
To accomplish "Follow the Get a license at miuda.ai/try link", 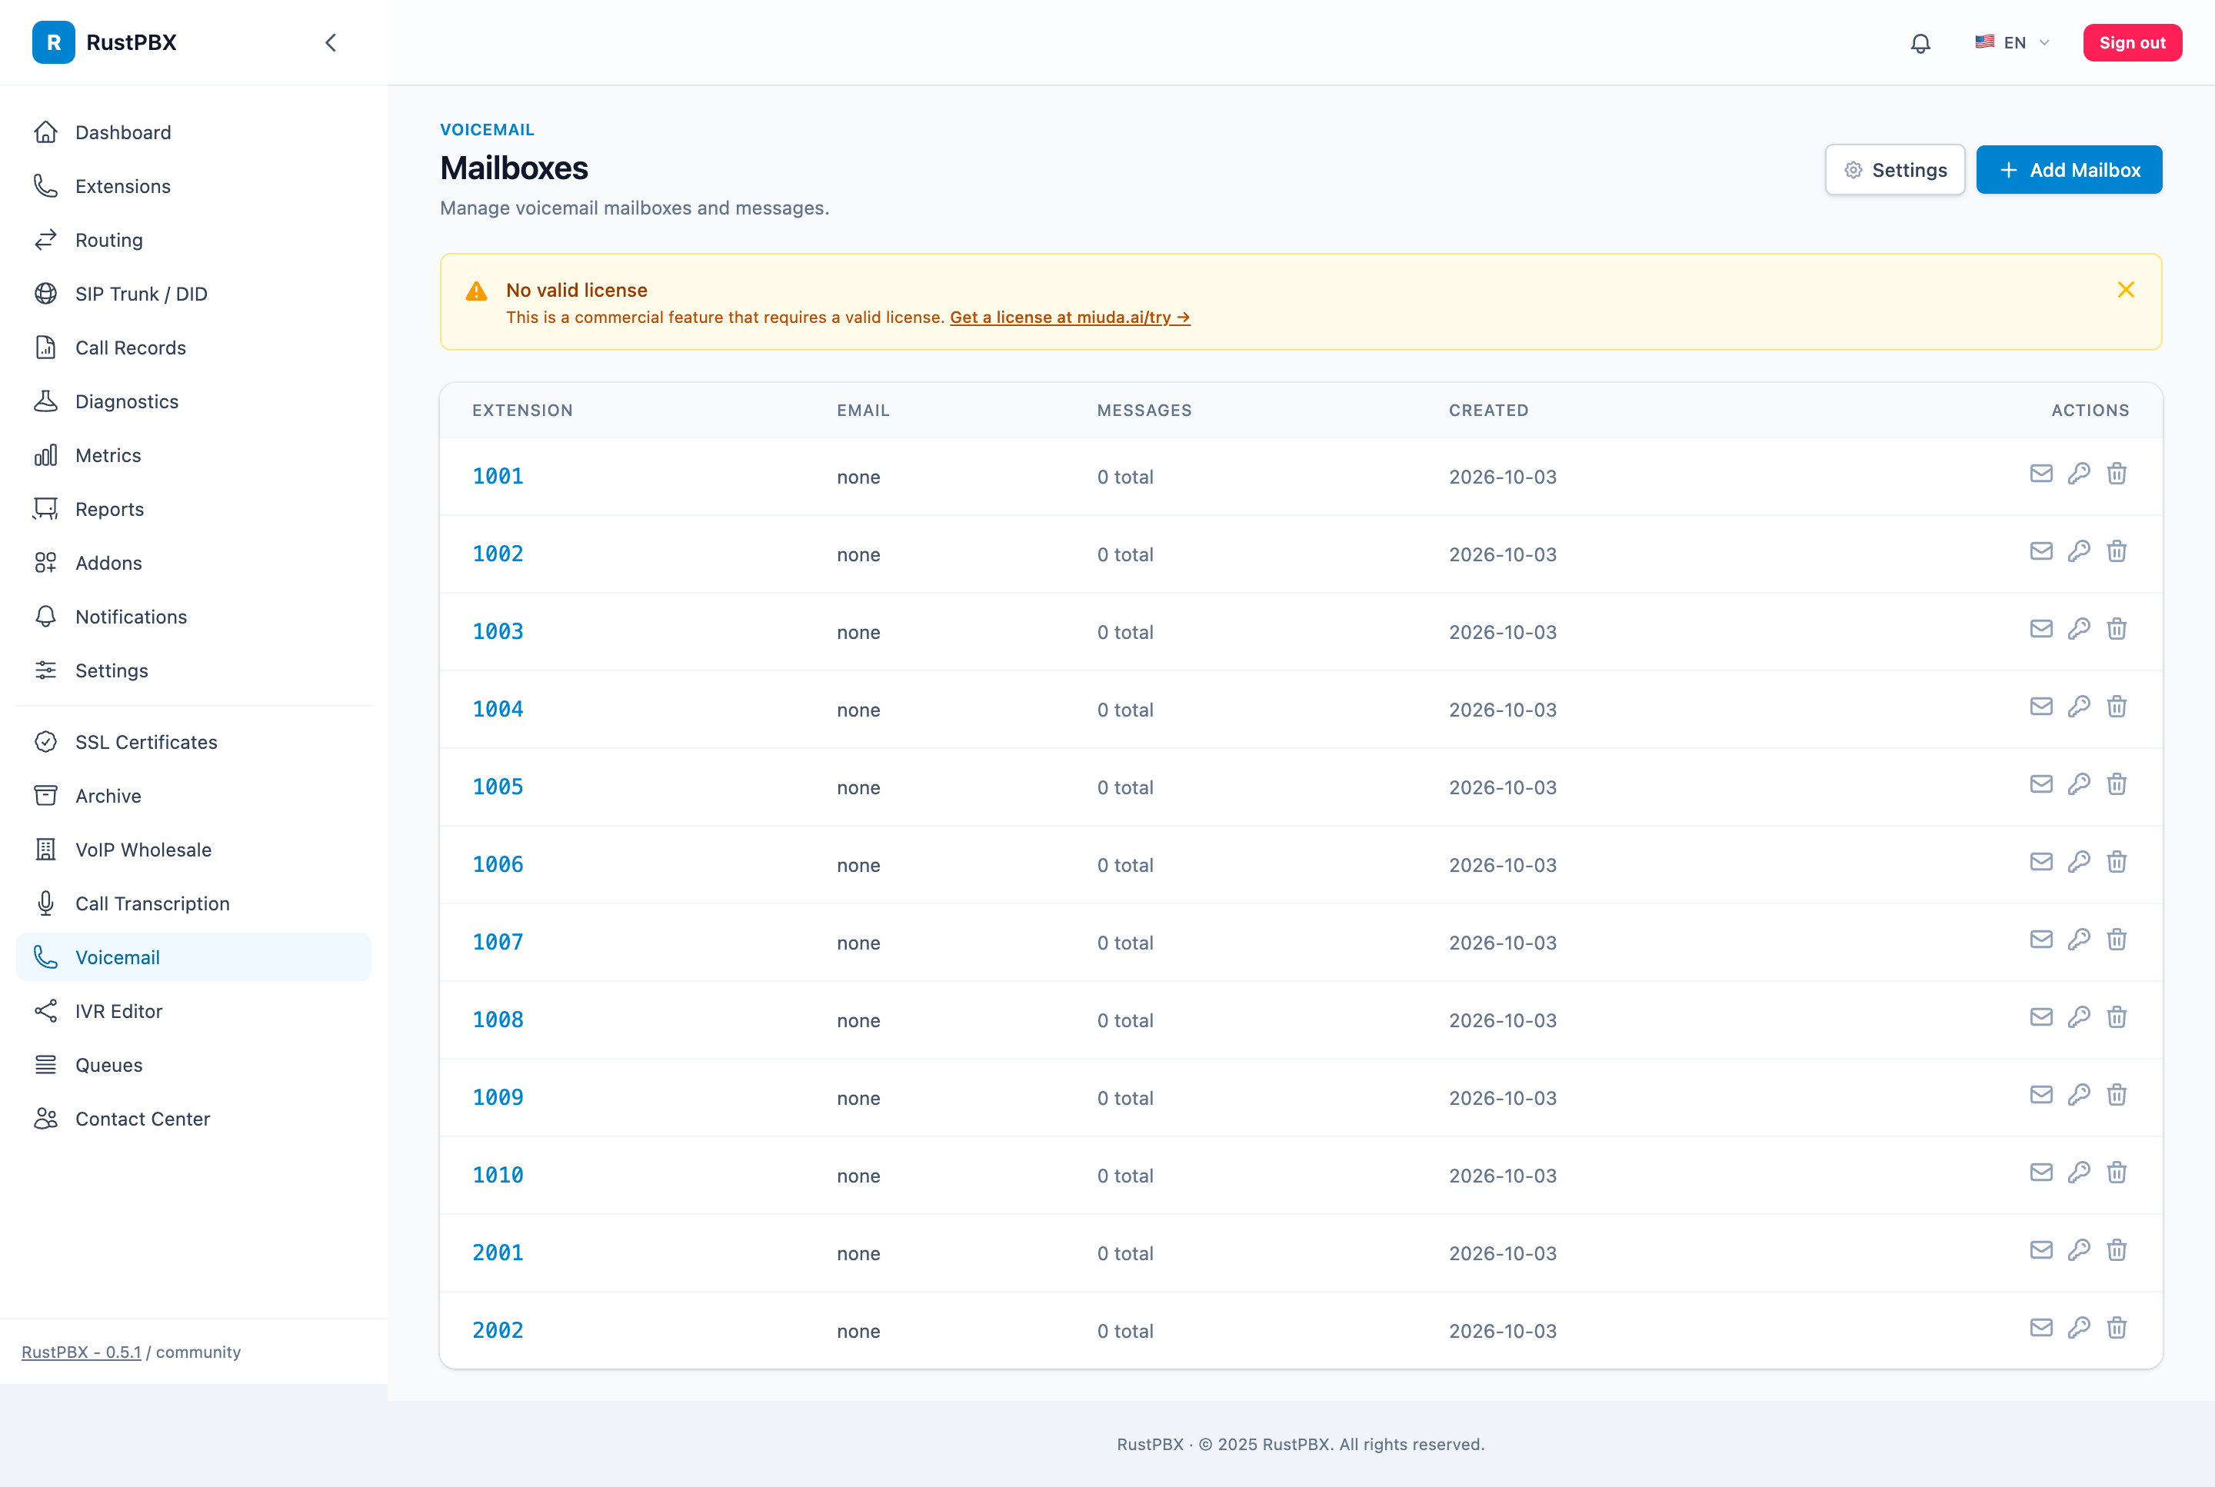I will pos(1069,318).
